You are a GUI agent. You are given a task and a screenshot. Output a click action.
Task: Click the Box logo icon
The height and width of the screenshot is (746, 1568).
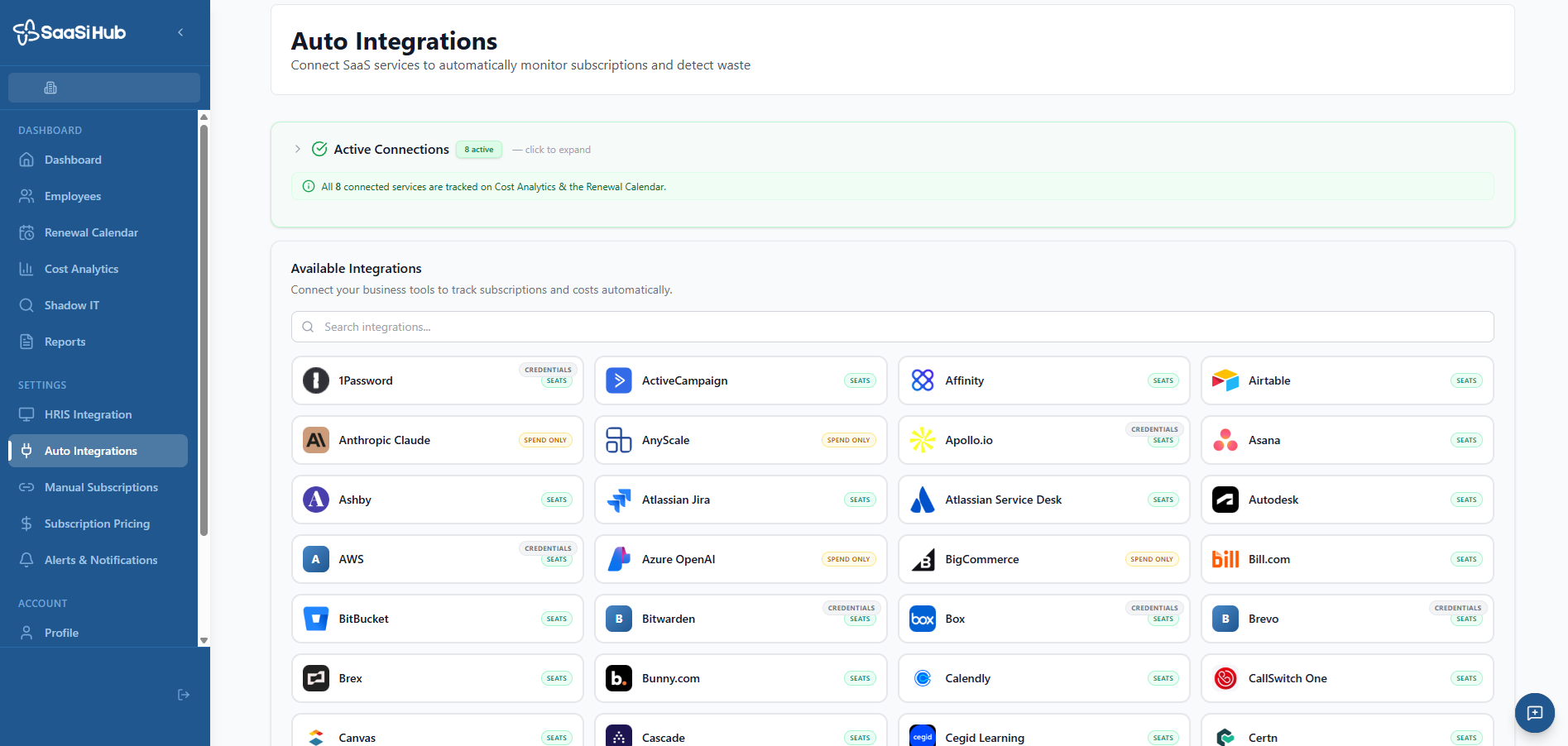(x=923, y=619)
